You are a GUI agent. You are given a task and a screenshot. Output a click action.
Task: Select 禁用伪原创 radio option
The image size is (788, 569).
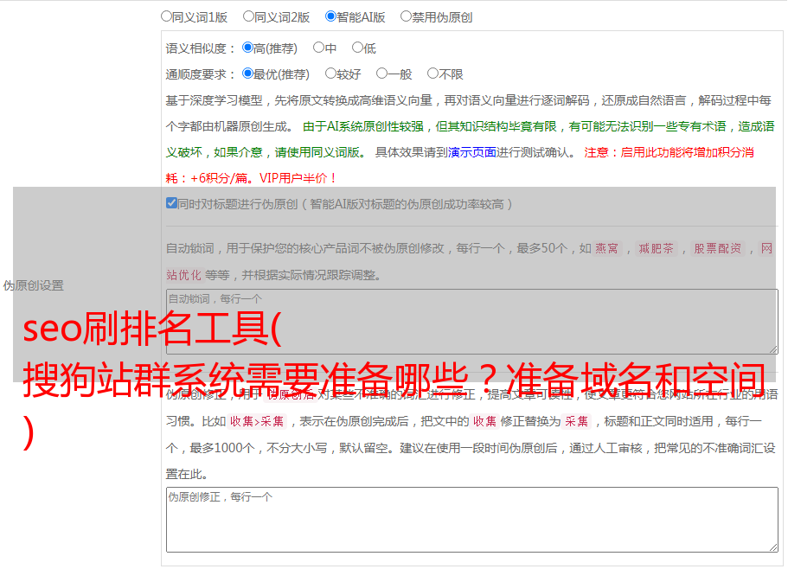pos(406,16)
